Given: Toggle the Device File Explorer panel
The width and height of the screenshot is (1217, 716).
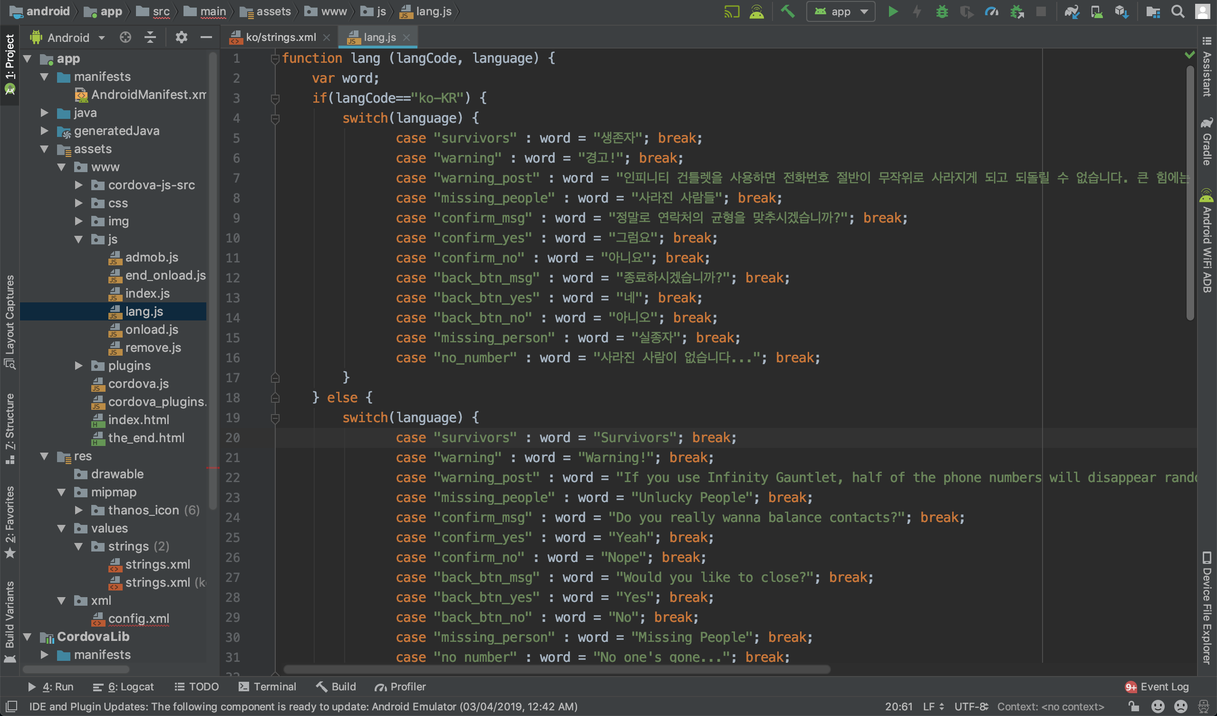Looking at the screenshot, I should [x=1207, y=609].
